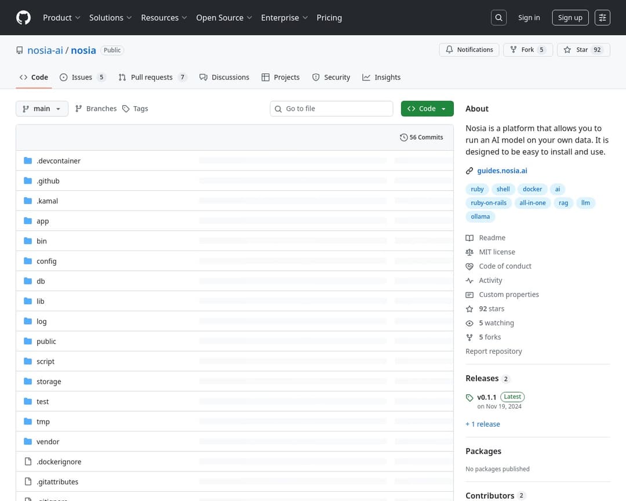Toggle repository Notifications
This screenshot has width=626, height=501.
[469, 50]
